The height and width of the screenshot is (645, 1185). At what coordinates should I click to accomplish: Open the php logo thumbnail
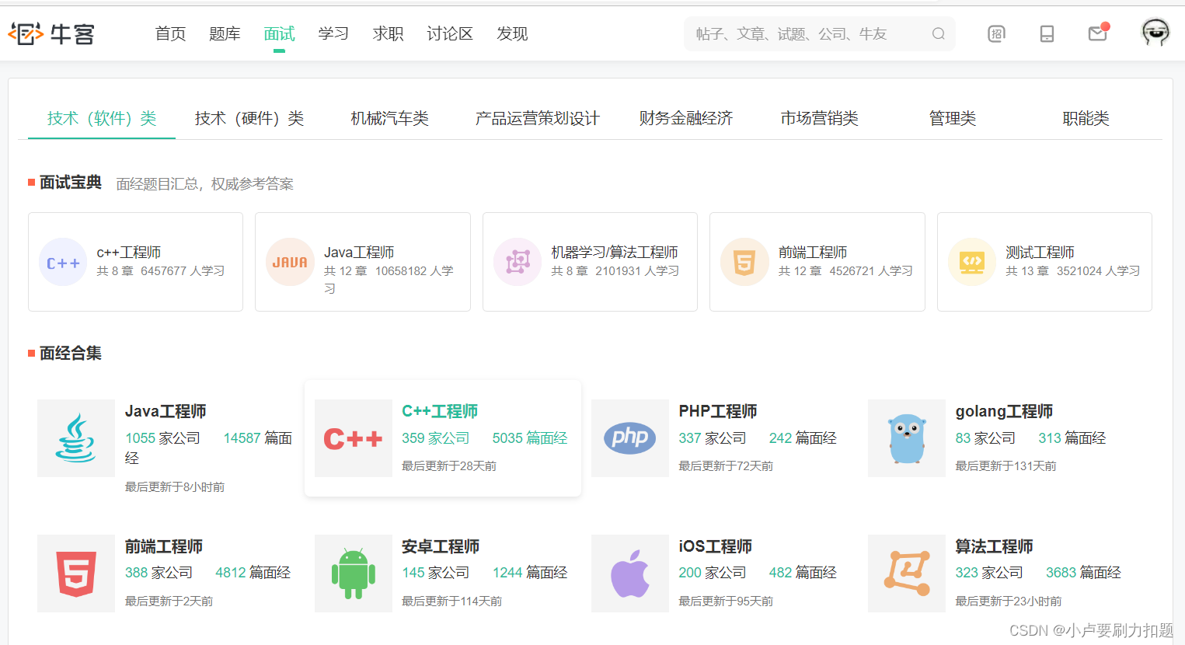point(630,438)
